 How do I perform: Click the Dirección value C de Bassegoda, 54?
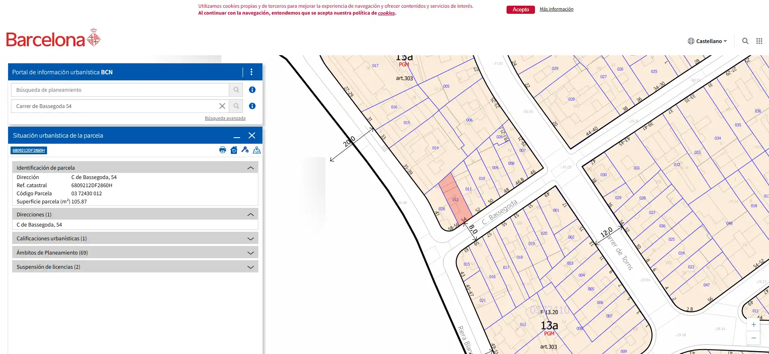(94, 177)
